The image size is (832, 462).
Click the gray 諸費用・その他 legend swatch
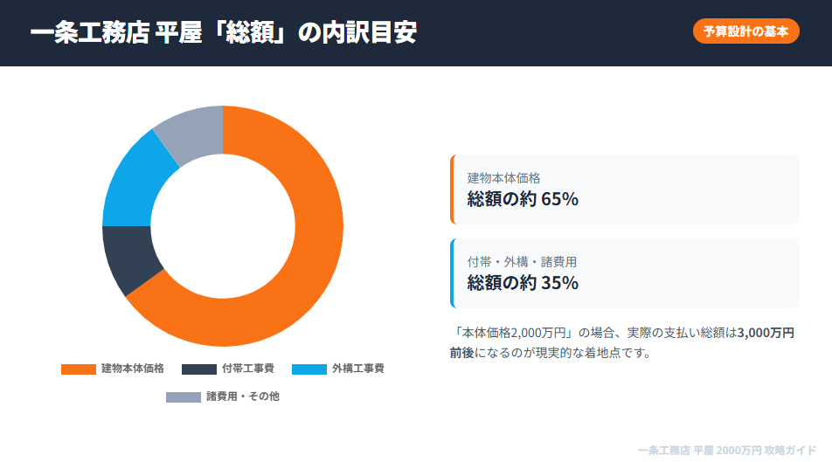[x=183, y=396]
